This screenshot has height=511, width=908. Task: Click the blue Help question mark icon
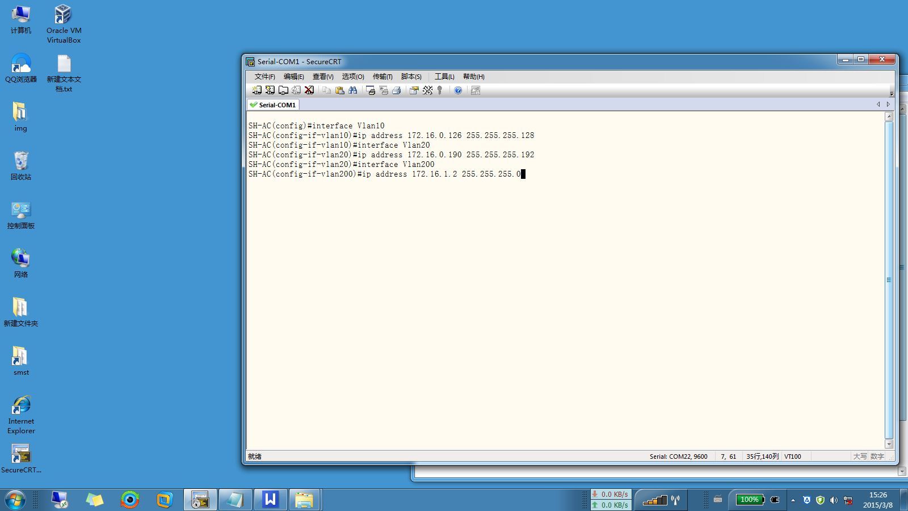pos(458,90)
